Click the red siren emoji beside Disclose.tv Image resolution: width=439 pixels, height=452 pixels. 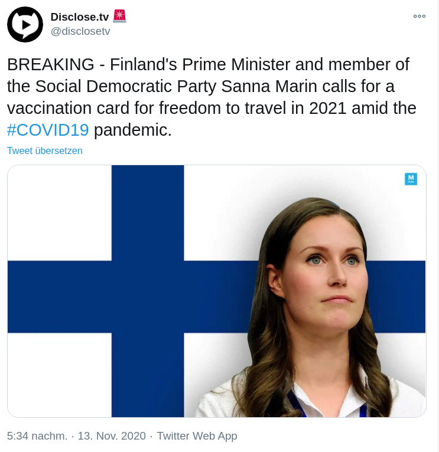point(119,16)
